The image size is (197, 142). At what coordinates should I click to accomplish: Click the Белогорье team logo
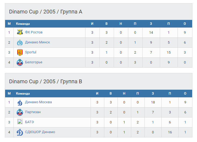point(20,63)
